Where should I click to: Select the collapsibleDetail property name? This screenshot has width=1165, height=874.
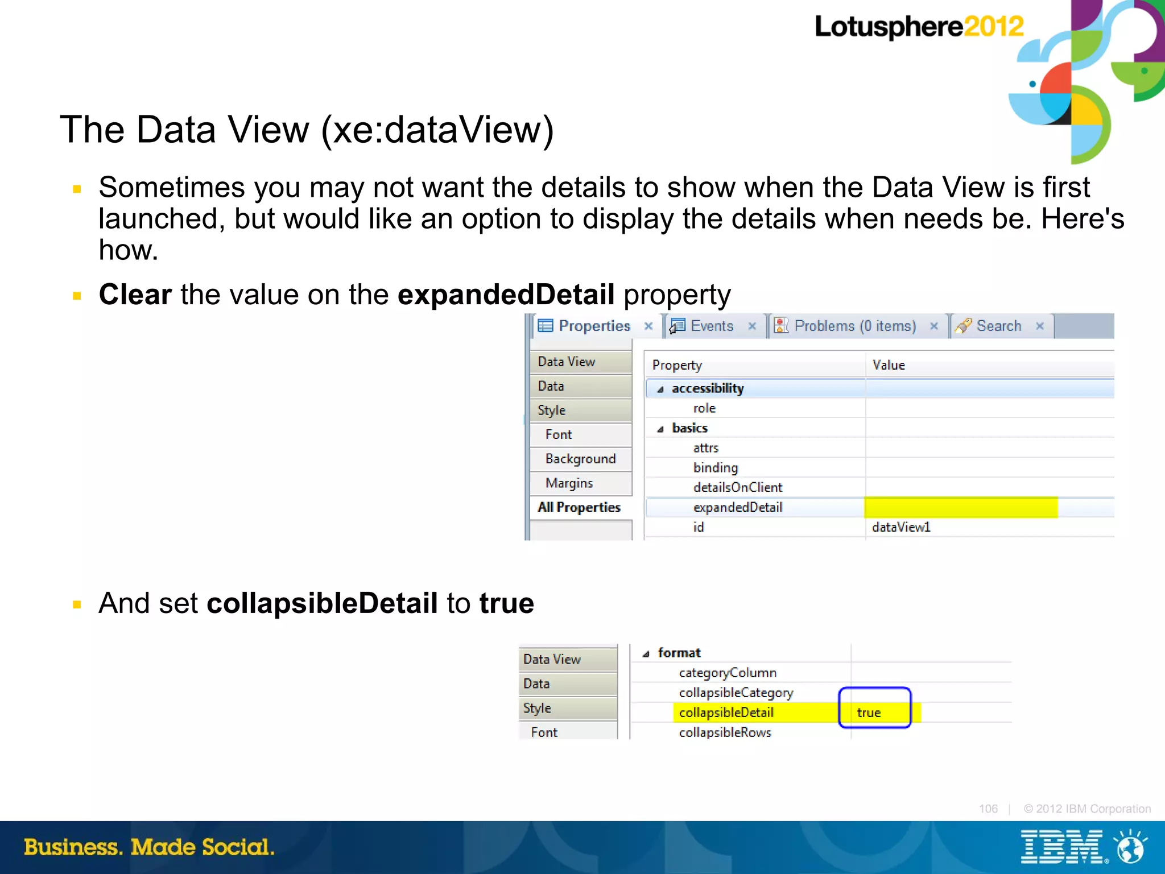(x=726, y=713)
